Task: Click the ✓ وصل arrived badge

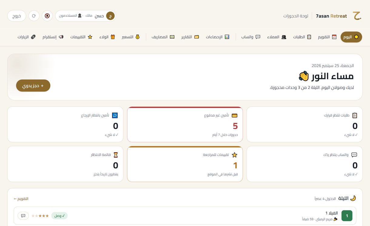Action: pyautogui.click(x=59, y=216)
